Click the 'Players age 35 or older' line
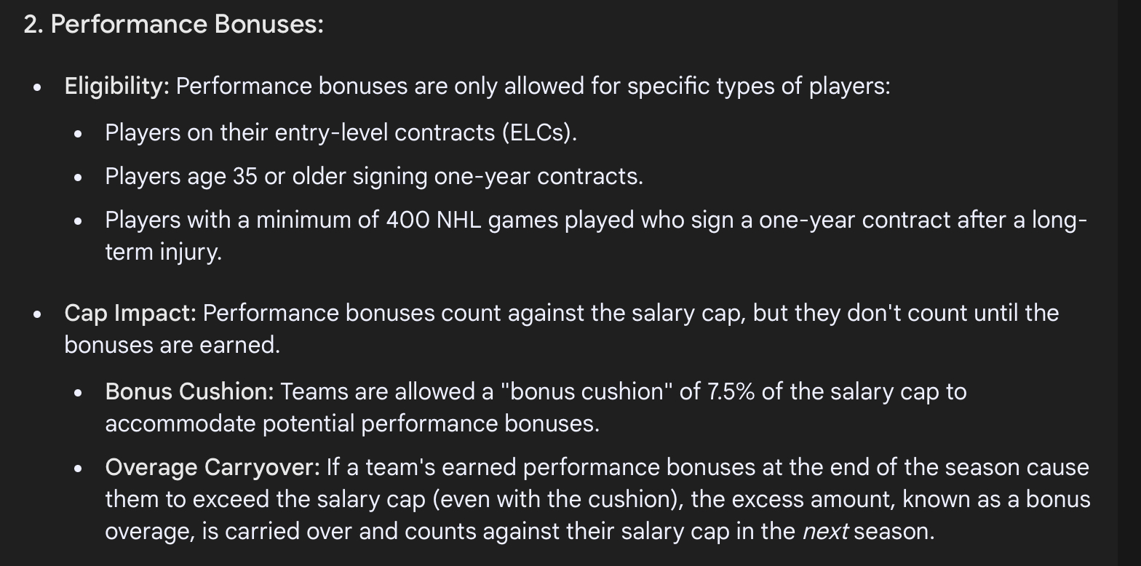This screenshot has height=566, width=1141. tap(374, 176)
